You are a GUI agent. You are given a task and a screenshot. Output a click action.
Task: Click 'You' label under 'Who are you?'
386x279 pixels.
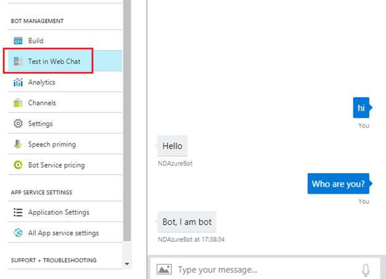[364, 202]
